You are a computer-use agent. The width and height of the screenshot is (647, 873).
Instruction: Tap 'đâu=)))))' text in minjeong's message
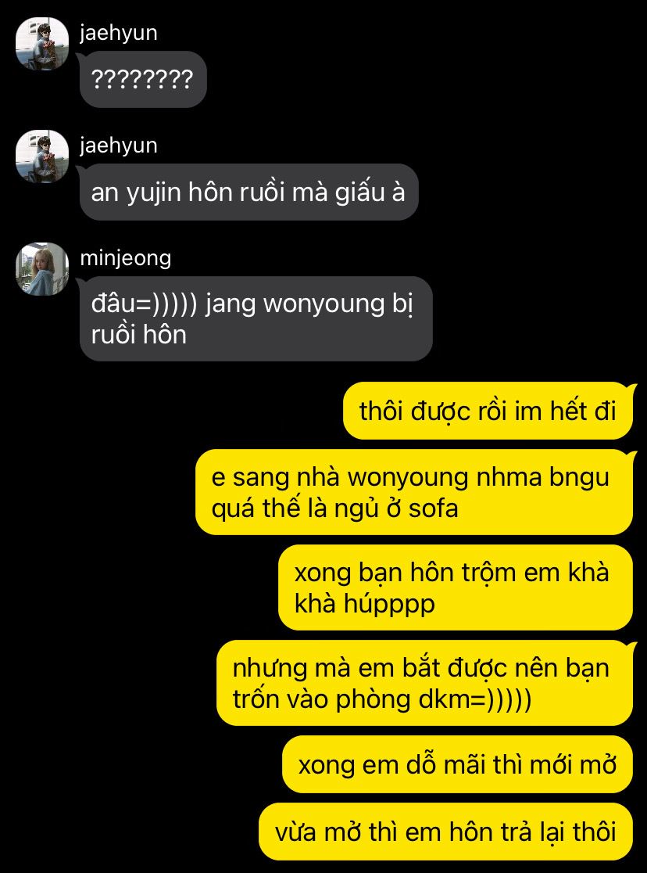click(144, 304)
